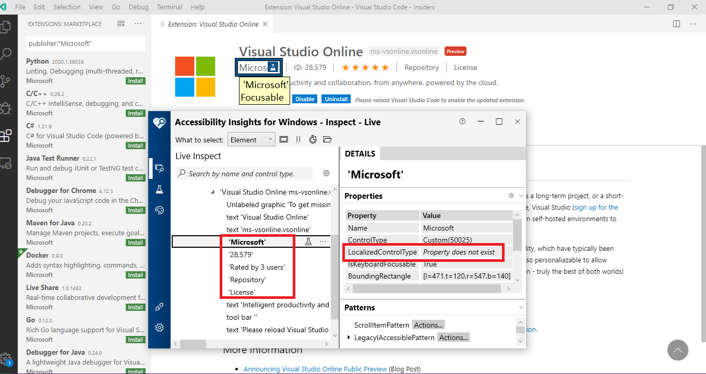
Task: Open the color contrast palette icon
Action: 159,210
